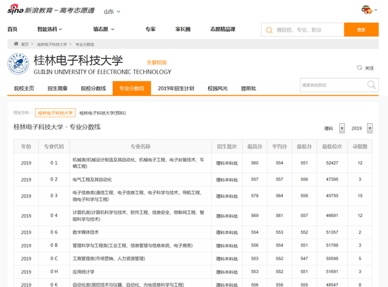Screen dimensions: 388x287
Task: Click the 应用统计学 major name
Action: [83, 271]
